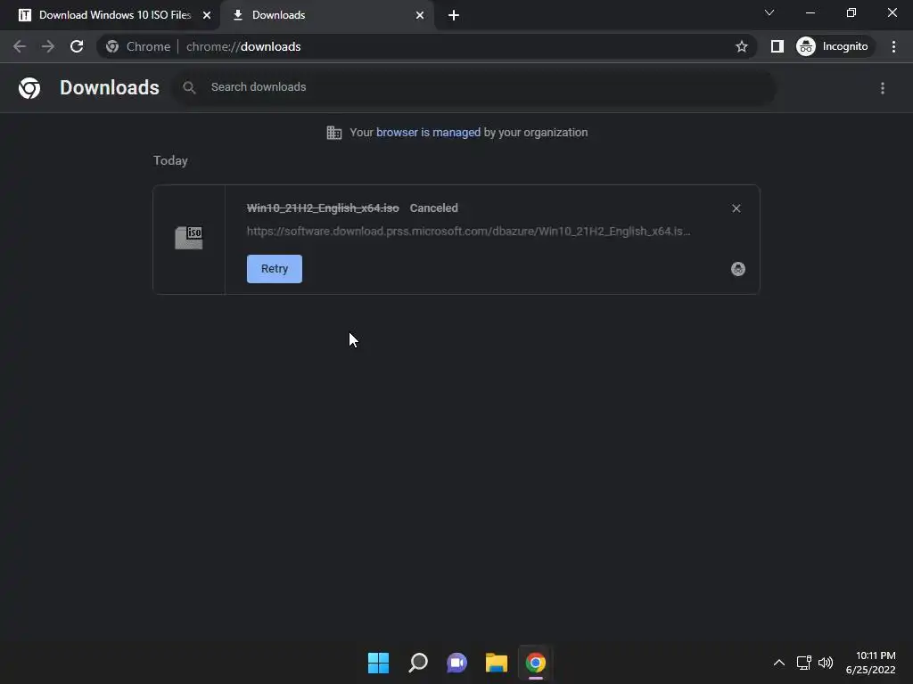Open the browser is managed link

click(x=428, y=132)
